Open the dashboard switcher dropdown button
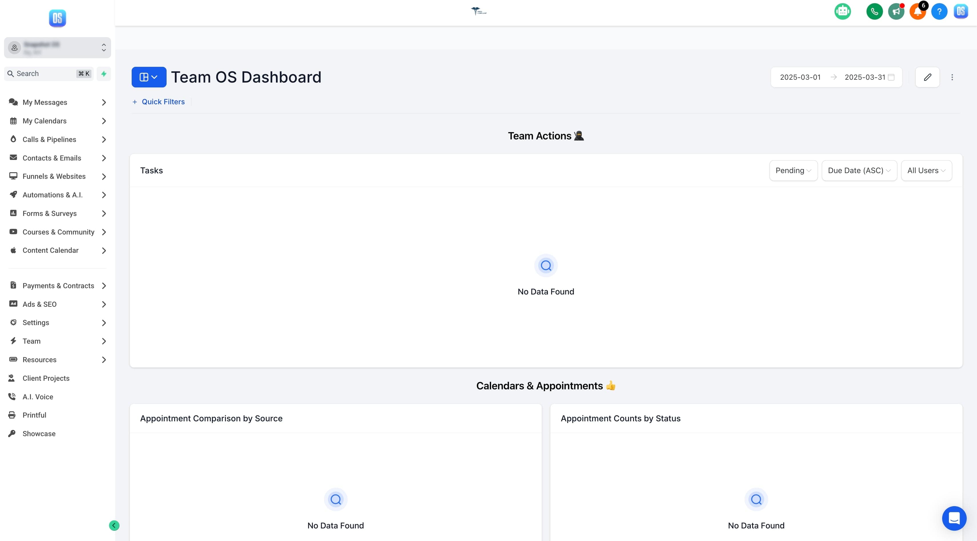 pyautogui.click(x=149, y=77)
